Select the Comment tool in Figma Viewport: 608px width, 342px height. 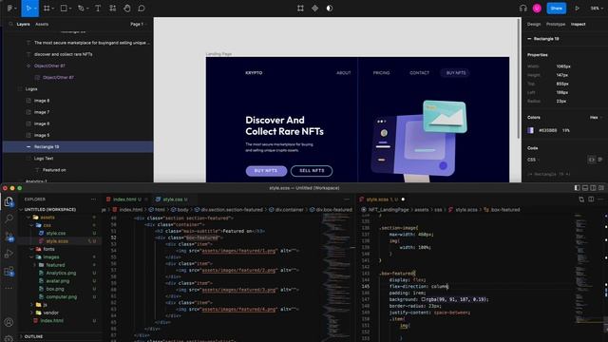pyautogui.click(x=142, y=9)
